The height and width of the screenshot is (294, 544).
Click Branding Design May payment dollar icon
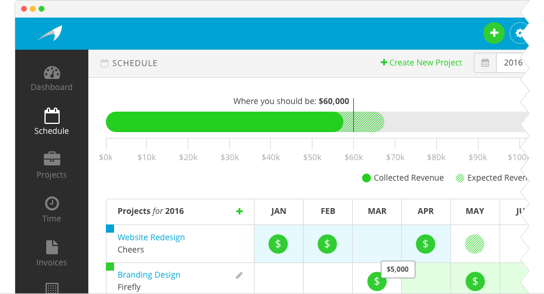[x=475, y=282]
